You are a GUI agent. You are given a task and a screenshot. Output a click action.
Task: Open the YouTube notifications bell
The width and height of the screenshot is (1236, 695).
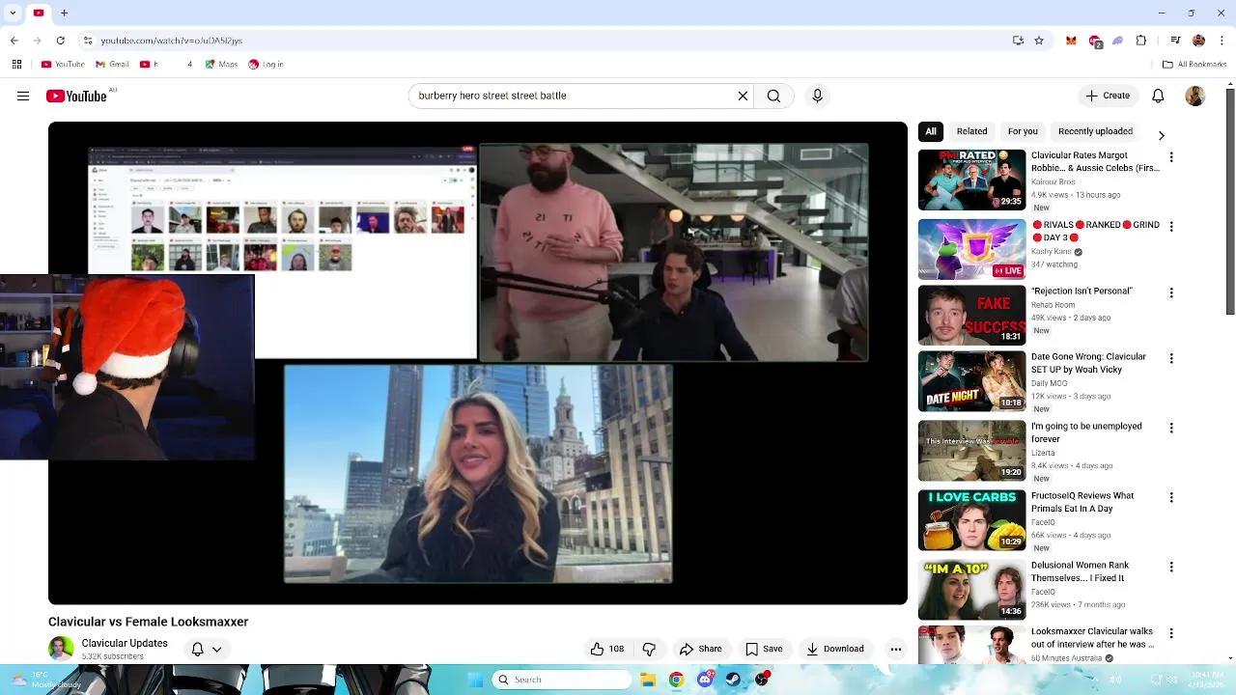1158,96
